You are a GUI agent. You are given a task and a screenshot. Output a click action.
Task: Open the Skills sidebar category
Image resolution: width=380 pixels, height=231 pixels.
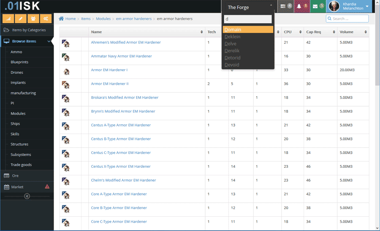point(15,134)
